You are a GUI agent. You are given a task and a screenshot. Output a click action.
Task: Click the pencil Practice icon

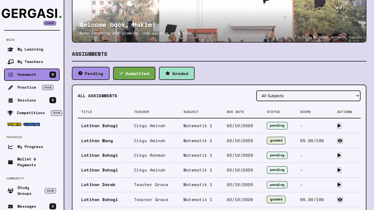pyautogui.click(x=11, y=87)
